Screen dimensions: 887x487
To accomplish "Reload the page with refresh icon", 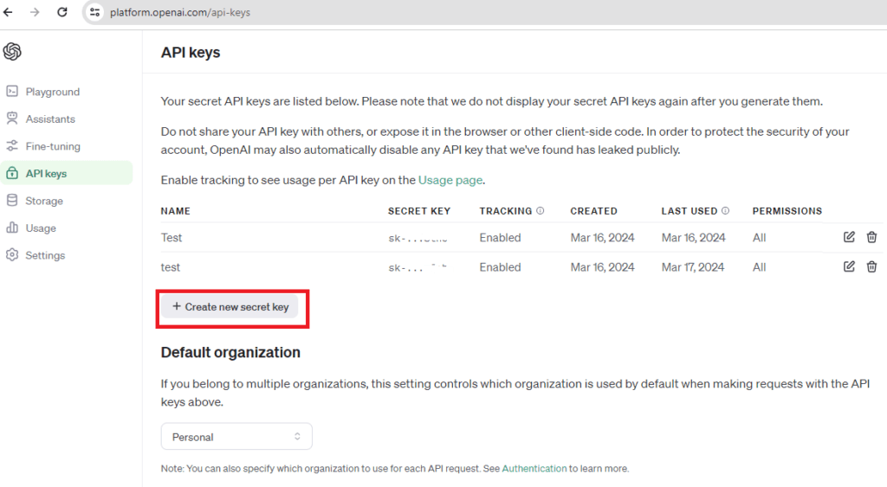I will tap(62, 12).
